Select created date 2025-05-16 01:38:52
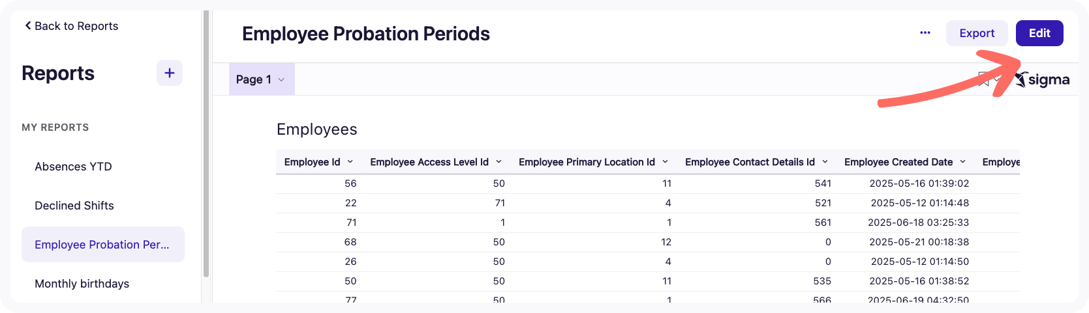Image resolution: width=1089 pixels, height=313 pixels. (919, 281)
